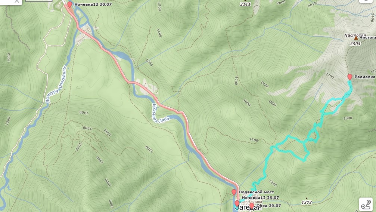Select the Ночевка12 29.07 waypoint pin

pyautogui.click(x=237, y=203)
